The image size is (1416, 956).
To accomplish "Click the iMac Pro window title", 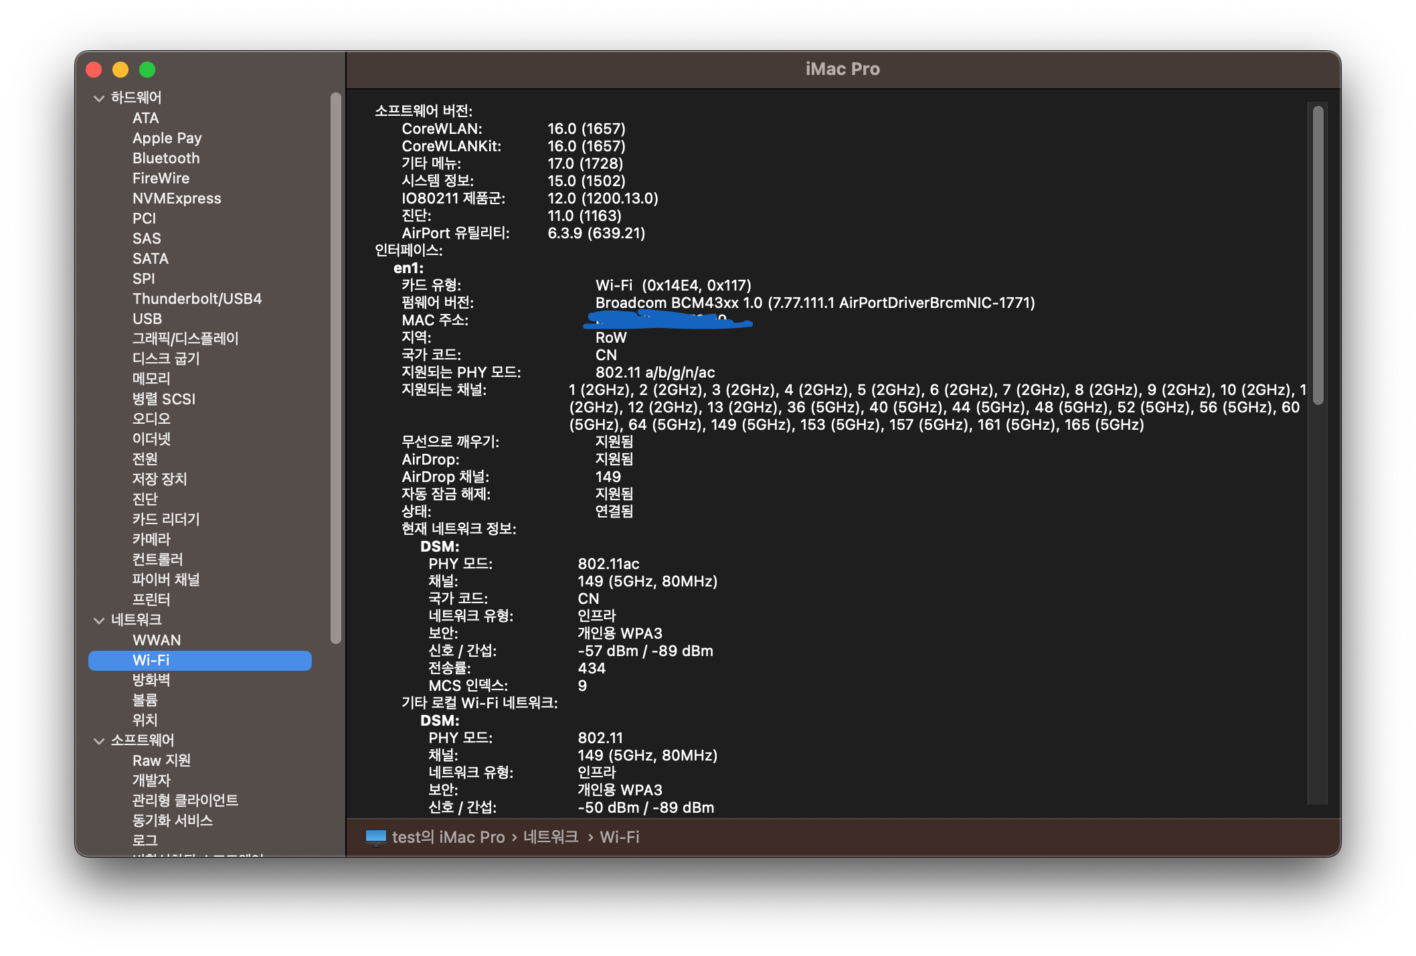I will click(x=843, y=69).
